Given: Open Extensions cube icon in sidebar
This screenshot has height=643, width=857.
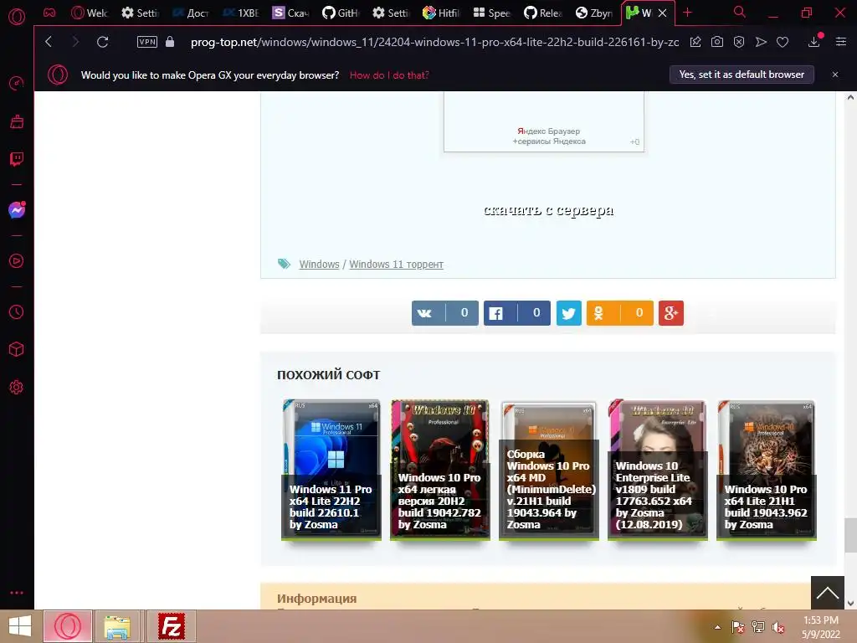Looking at the screenshot, I should (17, 349).
